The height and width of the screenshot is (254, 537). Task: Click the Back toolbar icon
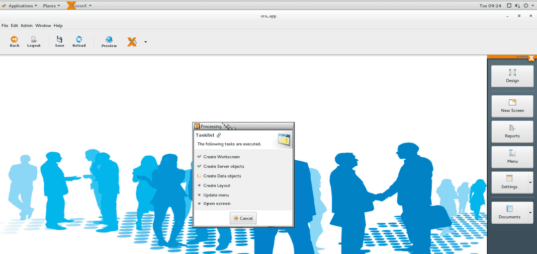14,40
